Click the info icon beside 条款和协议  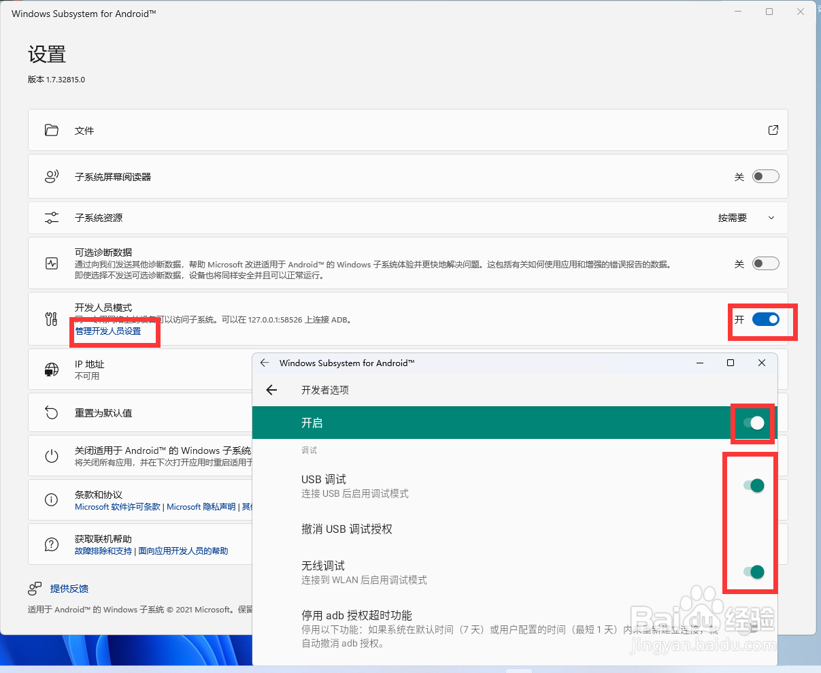[52, 499]
